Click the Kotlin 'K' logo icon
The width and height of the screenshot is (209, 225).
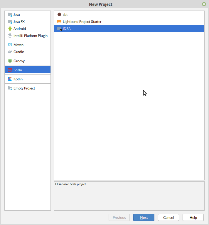(10, 79)
